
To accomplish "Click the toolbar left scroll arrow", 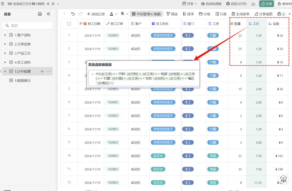I will pos(64,14).
